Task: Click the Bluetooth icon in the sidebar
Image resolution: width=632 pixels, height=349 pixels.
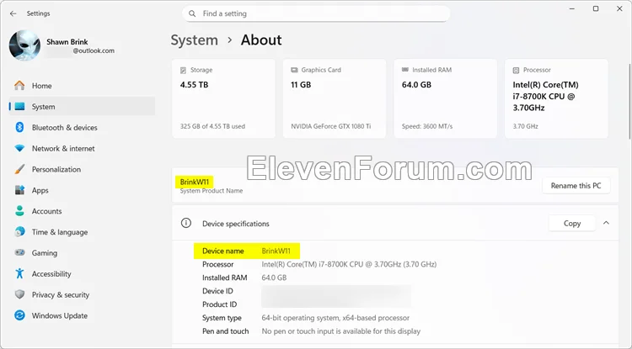Action: (x=19, y=128)
